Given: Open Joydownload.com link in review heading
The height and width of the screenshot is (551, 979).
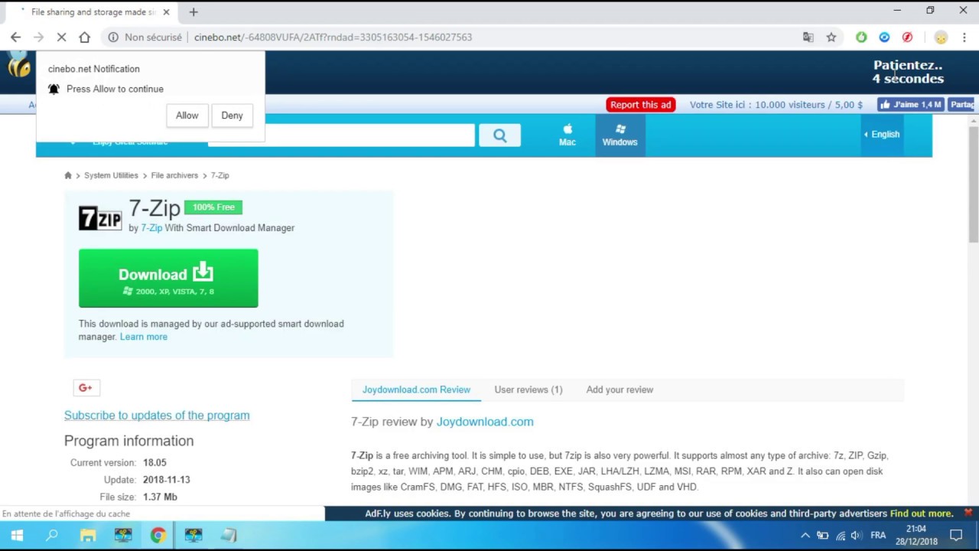Looking at the screenshot, I should tap(485, 422).
